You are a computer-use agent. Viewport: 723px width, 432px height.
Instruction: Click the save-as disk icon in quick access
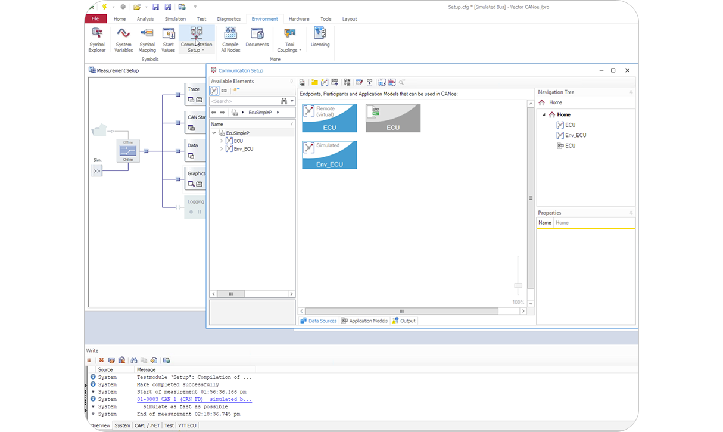pyautogui.click(x=168, y=7)
